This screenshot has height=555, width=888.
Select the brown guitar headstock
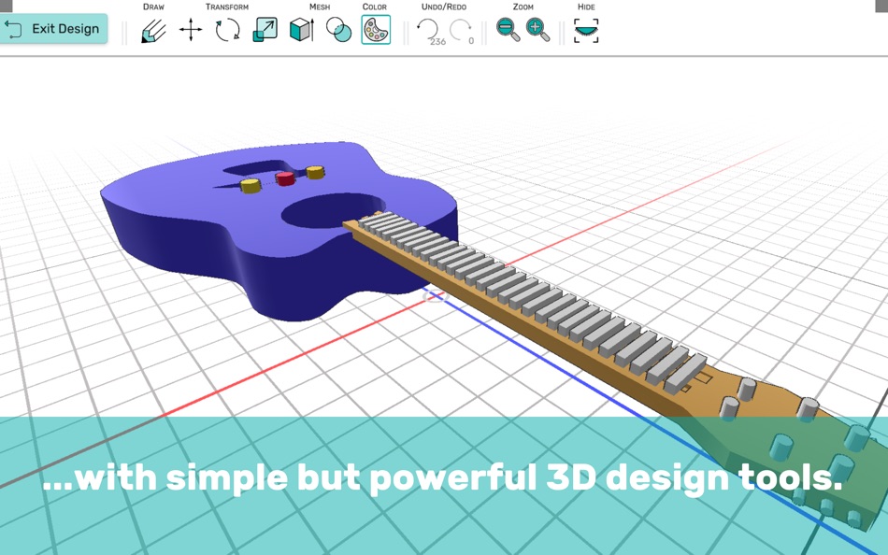793,442
